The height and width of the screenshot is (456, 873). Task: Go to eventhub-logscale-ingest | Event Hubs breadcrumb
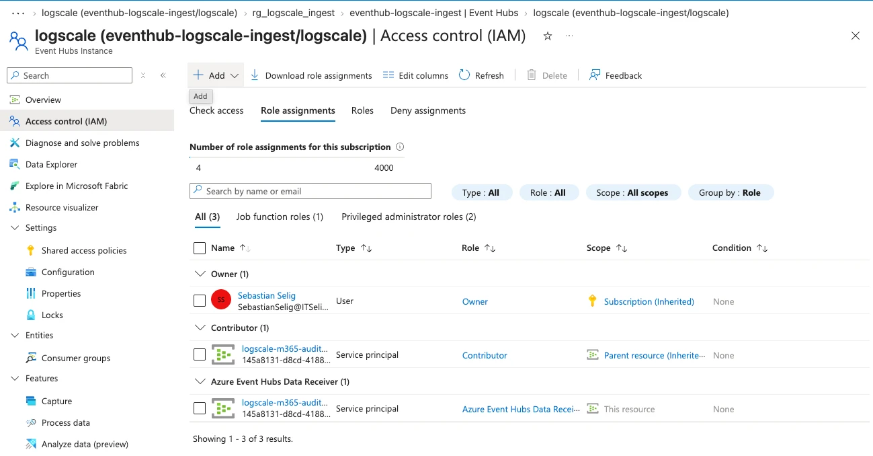[x=434, y=13]
